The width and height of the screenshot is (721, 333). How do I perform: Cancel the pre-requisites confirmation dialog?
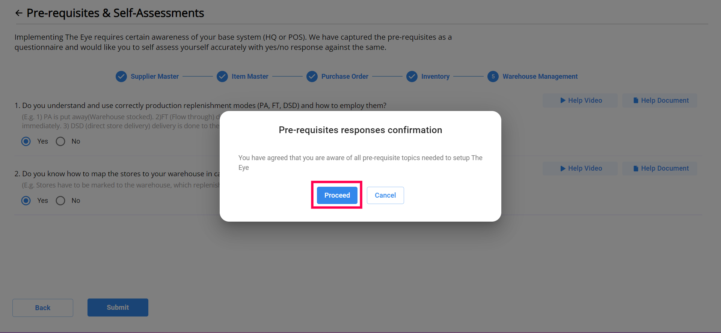point(385,195)
